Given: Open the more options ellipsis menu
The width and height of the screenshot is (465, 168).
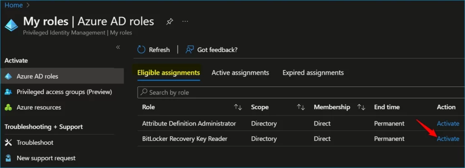Looking at the screenshot, I should pyautogui.click(x=185, y=22).
